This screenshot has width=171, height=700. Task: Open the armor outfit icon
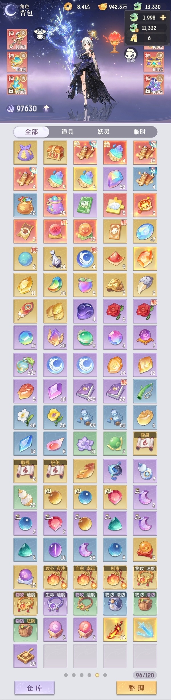[x=40, y=33]
